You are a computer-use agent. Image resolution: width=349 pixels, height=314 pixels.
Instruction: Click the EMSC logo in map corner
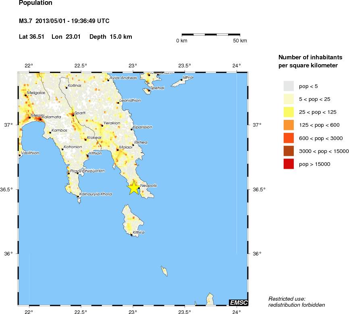coord(238,302)
